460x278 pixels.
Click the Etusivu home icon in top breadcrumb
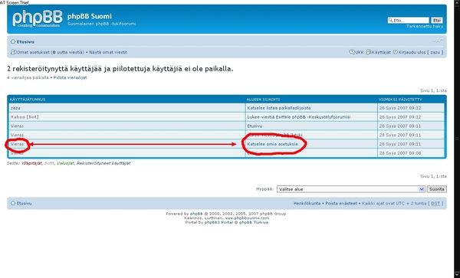13,41
